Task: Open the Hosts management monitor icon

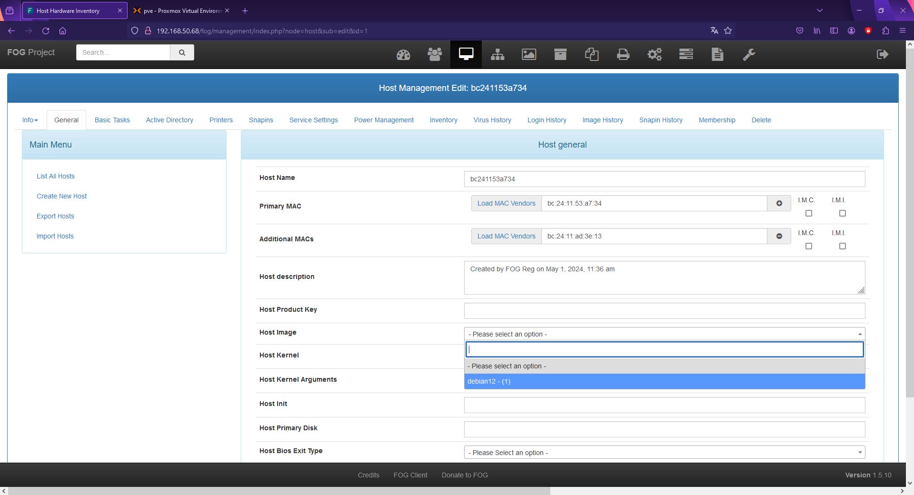Action: click(x=466, y=54)
